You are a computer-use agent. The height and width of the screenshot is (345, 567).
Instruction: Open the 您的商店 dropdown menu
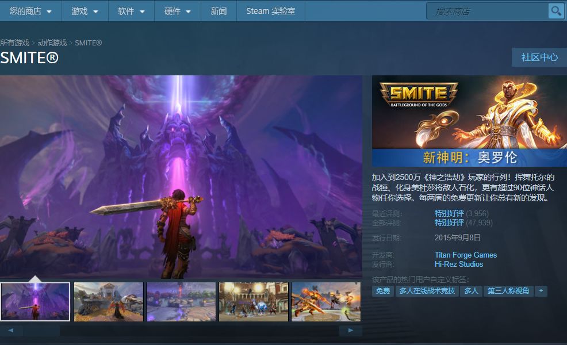[x=30, y=11]
